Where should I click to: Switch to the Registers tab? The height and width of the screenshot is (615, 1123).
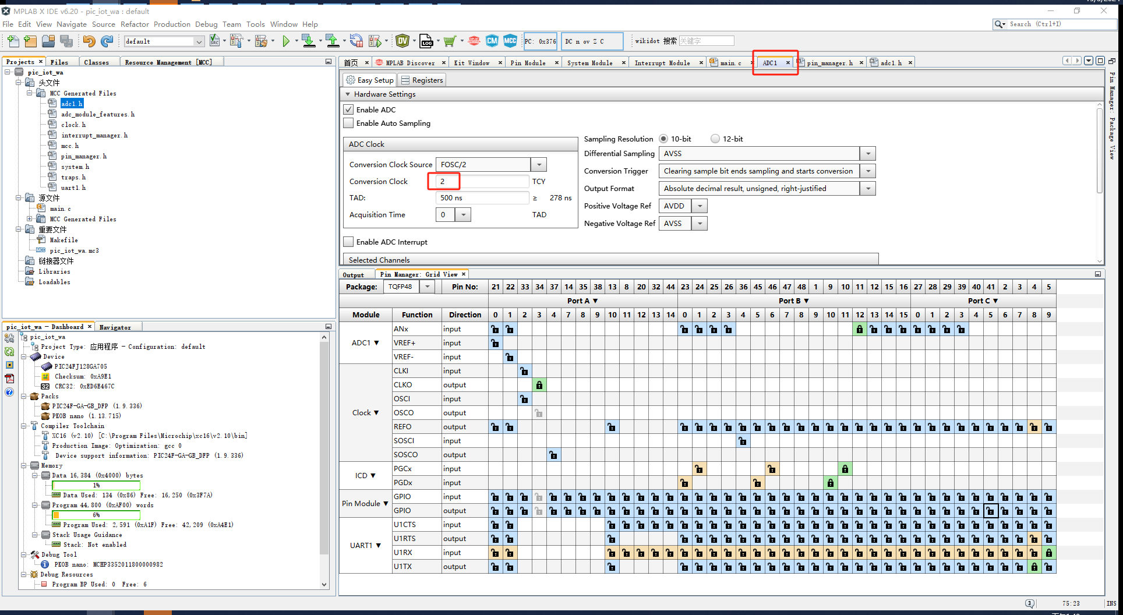422,80
